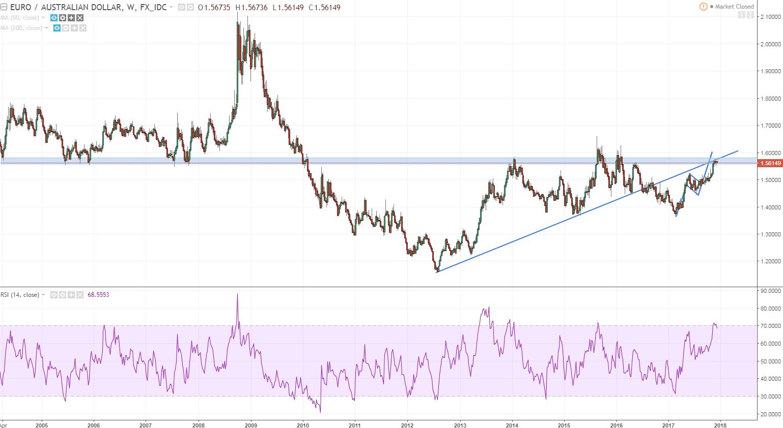The height and width of the screenshot is (428, 783).
Task: Click the close value C1.56149
Action: point(325,8)
